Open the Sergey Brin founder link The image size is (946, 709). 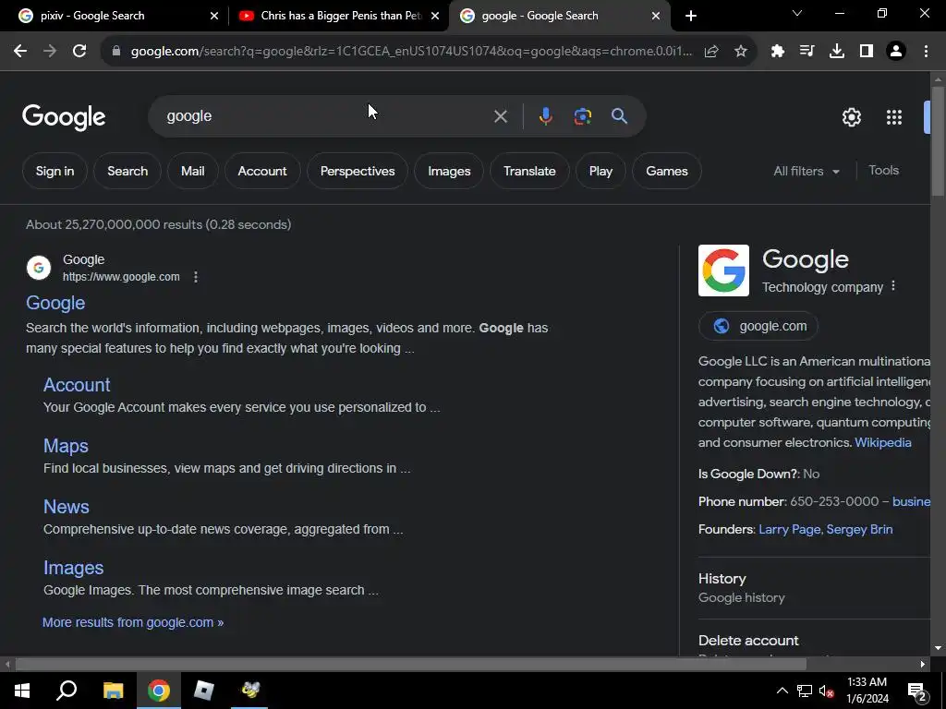(x=860, y=529)
